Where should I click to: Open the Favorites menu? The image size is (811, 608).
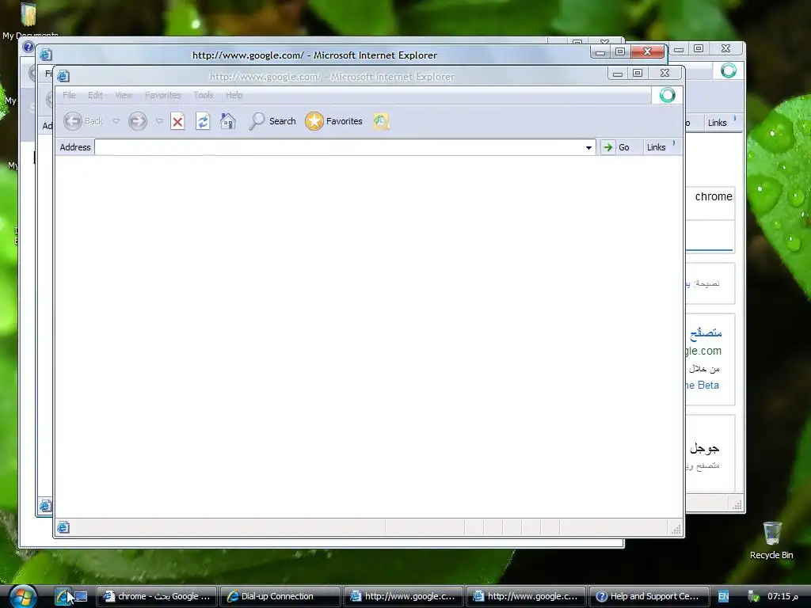(163, 95)
